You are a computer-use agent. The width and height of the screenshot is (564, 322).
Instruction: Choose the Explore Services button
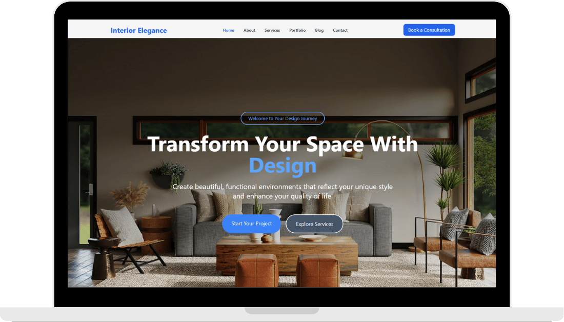coord(314,224)
